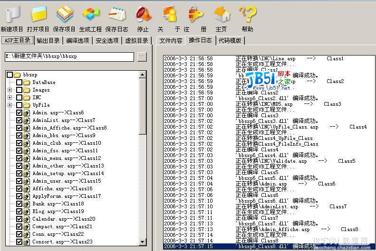Uncheck the Admin_menu.asp checkbox
This screenshot has width=376, height=251.
(x=19, y=158)
